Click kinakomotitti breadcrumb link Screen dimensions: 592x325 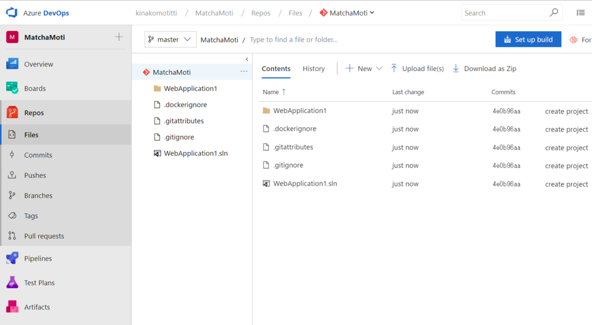[x=156, y=13]
